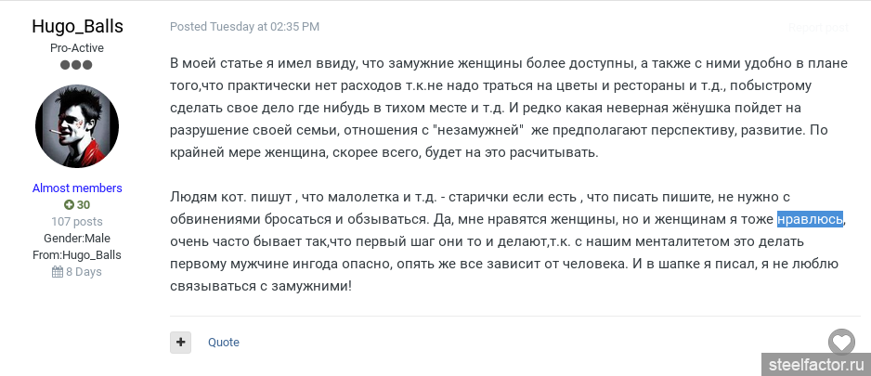Screen dimensions: 871x376
Task: Click the Pro-Active rank title
Action: pyautogui.click(x=77, y=47)
